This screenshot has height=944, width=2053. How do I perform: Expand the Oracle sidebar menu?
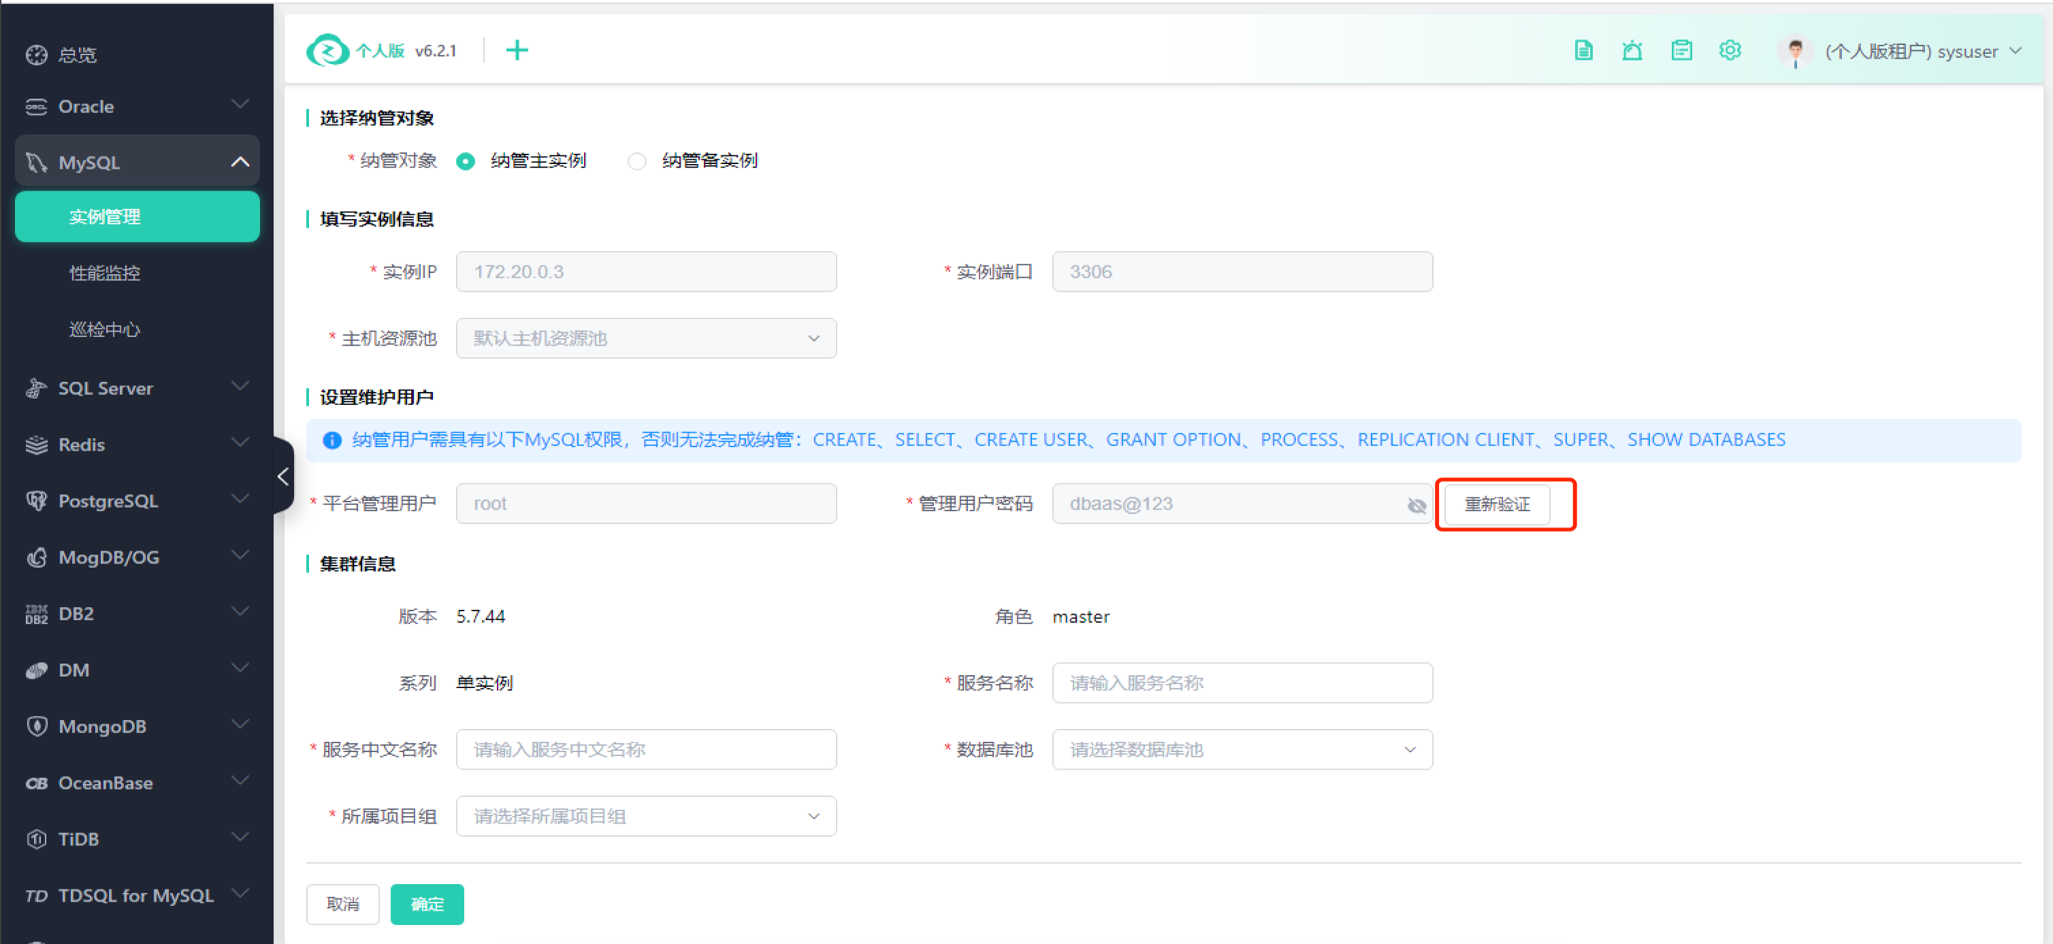point(137,106)
